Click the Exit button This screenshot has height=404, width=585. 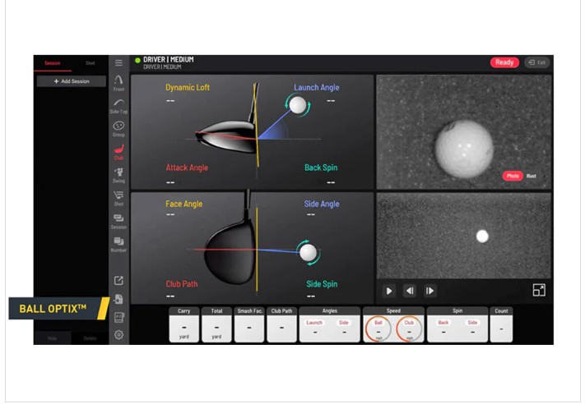point(537,62)
